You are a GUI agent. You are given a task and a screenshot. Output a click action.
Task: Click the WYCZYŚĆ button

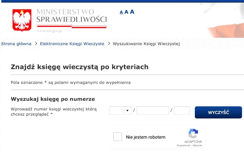218,112
